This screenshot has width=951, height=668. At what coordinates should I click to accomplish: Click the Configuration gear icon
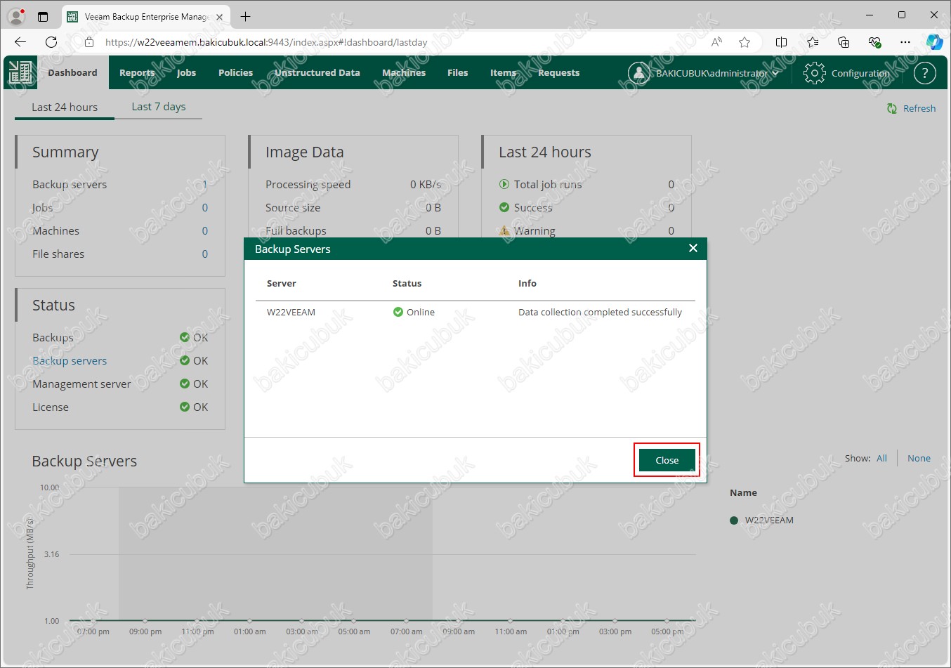(x=814, y=73)
